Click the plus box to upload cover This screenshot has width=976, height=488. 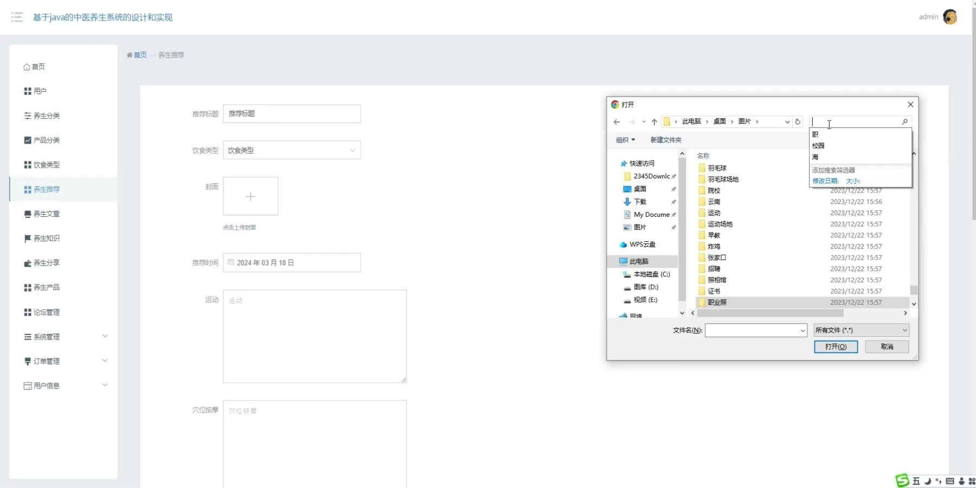(x=251, y=196)
